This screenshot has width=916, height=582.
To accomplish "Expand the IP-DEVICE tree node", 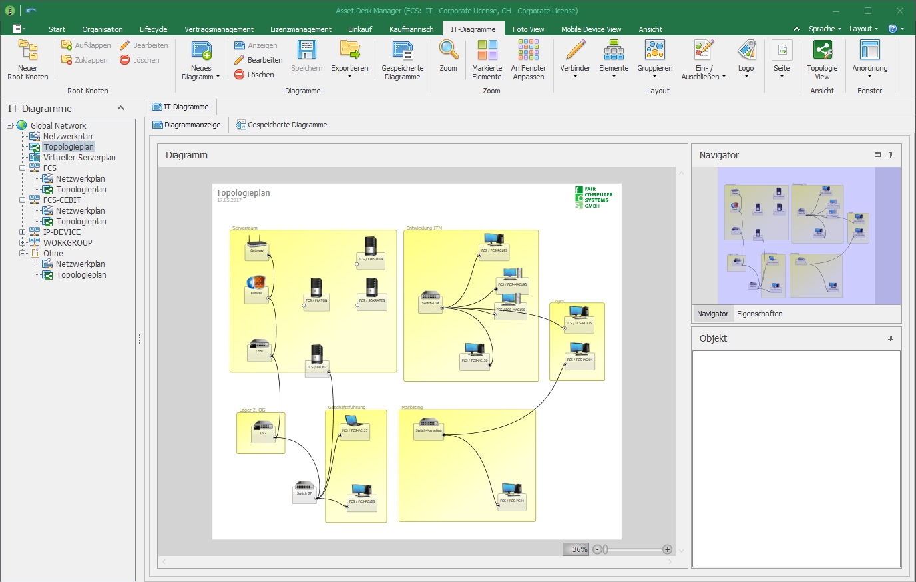I will [x=23, y=232].
